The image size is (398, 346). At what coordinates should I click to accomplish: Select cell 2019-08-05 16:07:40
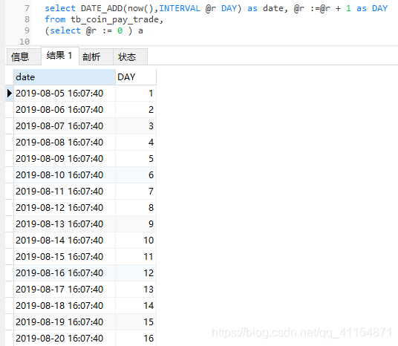tap(65, 94)
